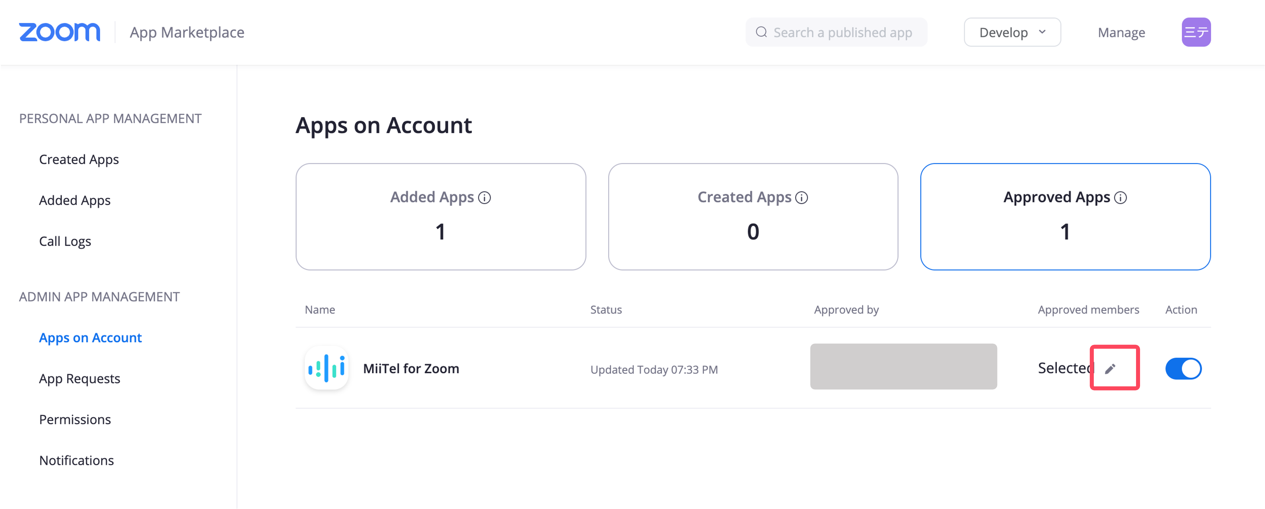Open Permissions page

pyautogui.click(x=75, y=420)
